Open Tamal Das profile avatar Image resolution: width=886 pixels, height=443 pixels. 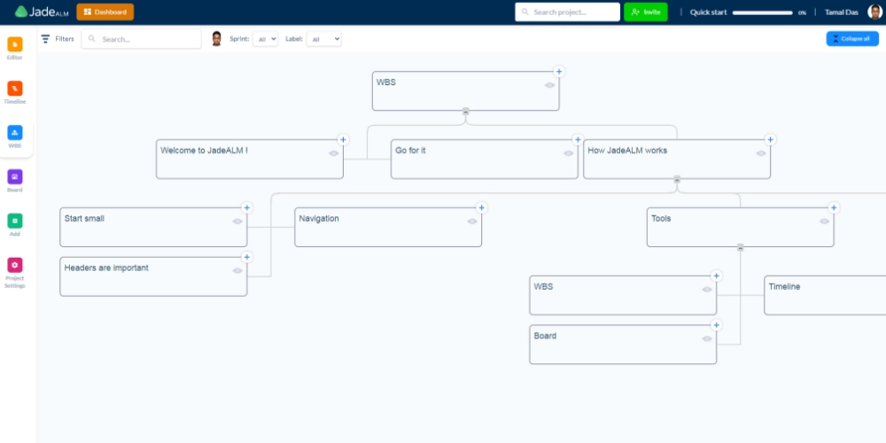[874, 12]
